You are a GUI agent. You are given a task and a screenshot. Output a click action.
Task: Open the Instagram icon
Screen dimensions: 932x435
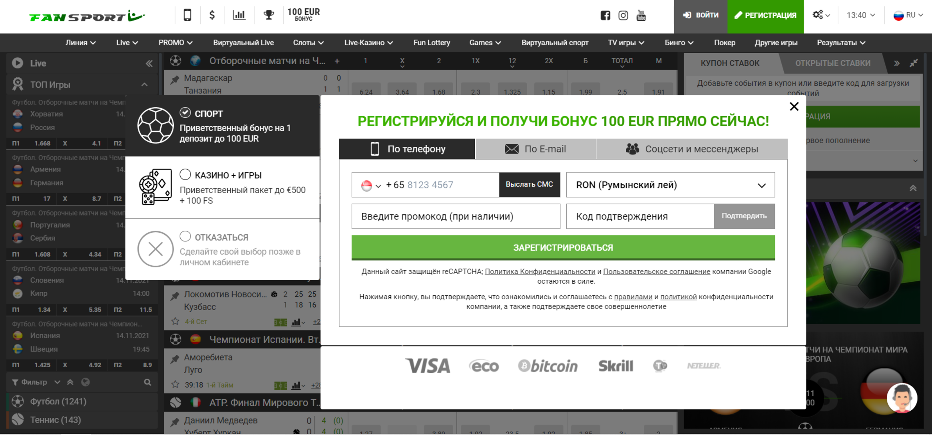(x=623, y=16)
